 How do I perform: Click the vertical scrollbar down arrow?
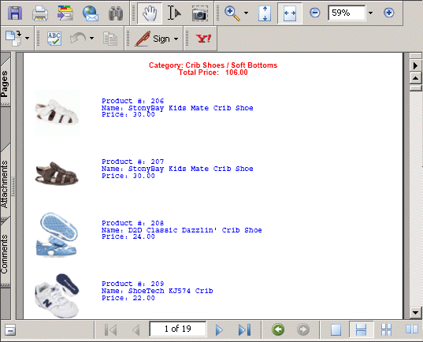tap(415, 313)
